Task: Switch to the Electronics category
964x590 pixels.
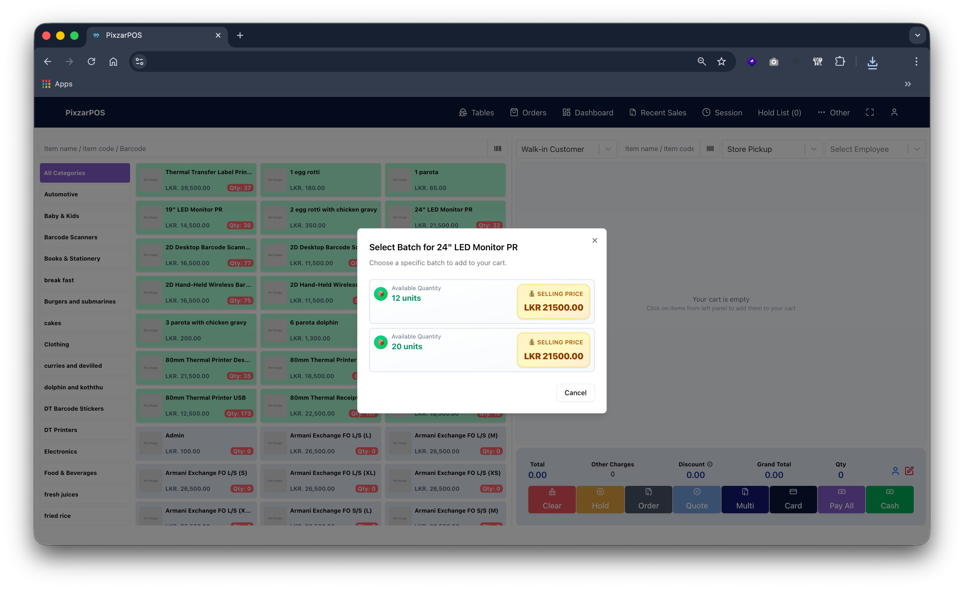Action: coord(84,451)
